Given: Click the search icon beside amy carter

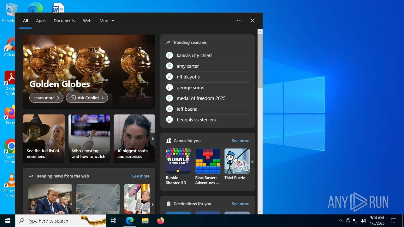Looking at the screenshot, I should pos(169,66).
